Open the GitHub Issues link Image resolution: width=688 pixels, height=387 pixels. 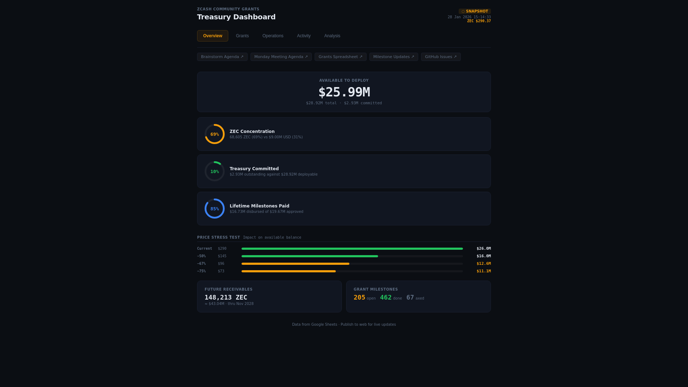click(x=441, y=57)
